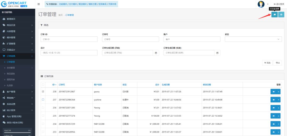The image size is (287, 136).
Task: Open App 管理(另购) in sidebar
Action: (18, 116)
